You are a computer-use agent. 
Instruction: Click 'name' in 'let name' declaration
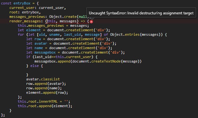pos(39,48)
